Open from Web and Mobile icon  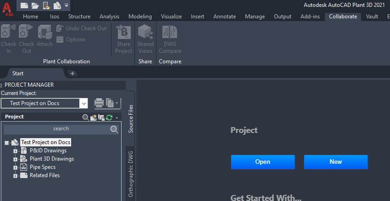click(46, 5)
